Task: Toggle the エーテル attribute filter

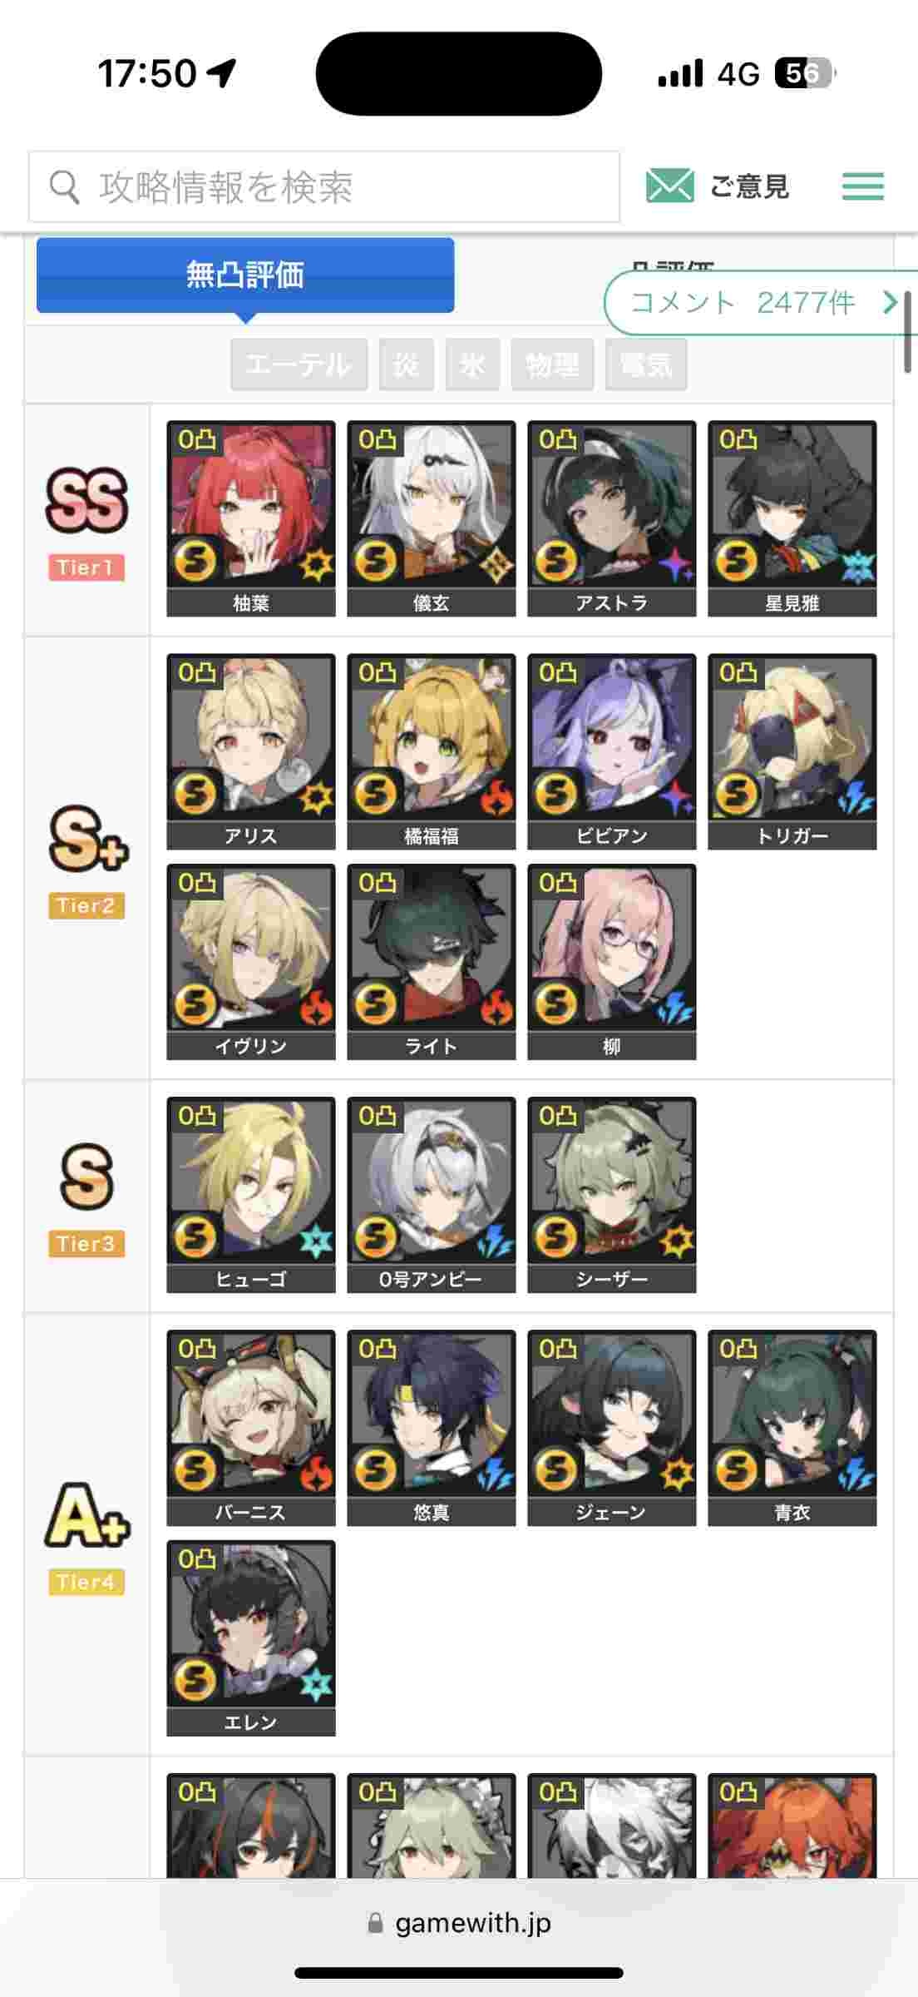Action: pyautogui.click(x=299, y=364)
